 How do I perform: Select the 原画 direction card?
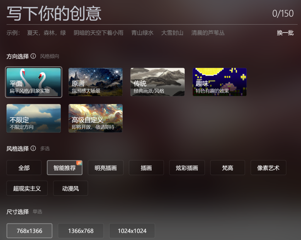click(x=95, y=82)
